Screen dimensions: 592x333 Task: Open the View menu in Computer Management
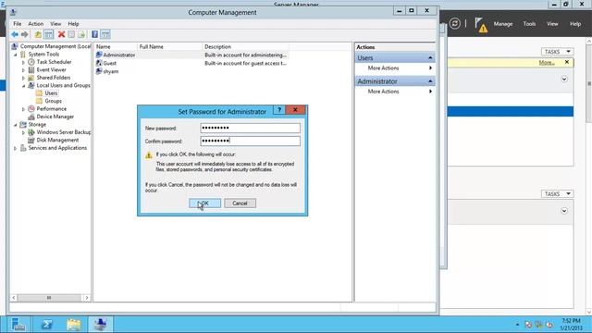pos(55,24)
